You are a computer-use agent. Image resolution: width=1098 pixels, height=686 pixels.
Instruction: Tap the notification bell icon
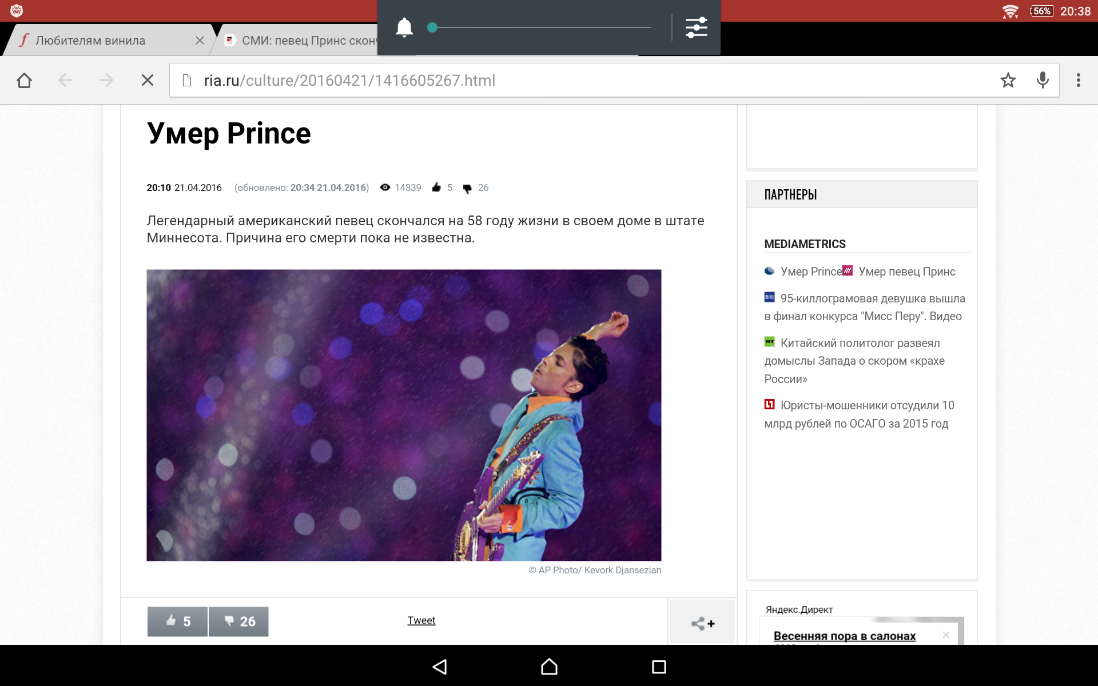pos(404,27)
